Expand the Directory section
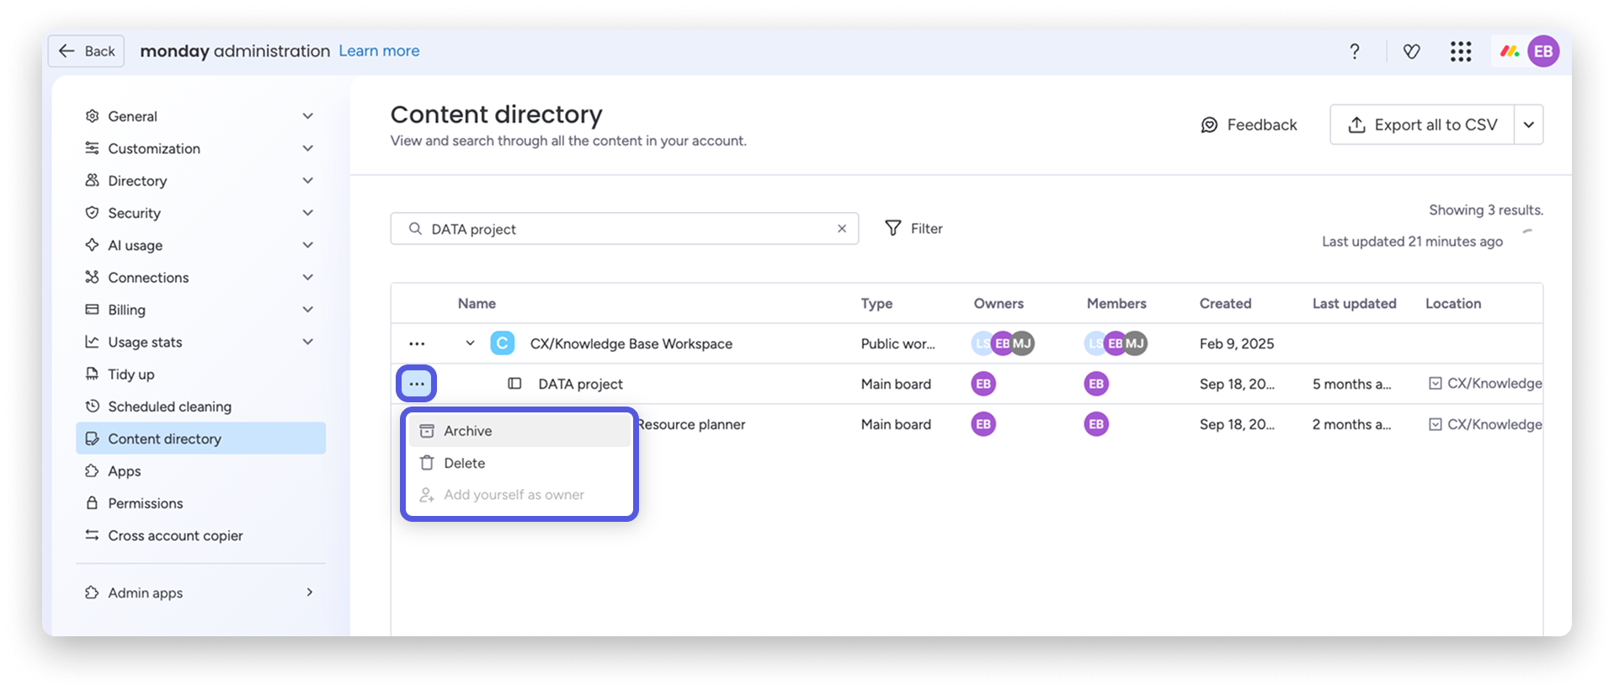Screen dimensions: 1614x691 click(308, 180)
